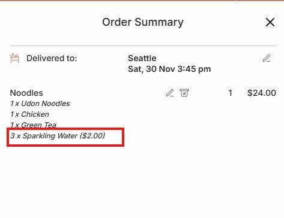
Task: Click the empty area below the order items
Action: (142, 181)
